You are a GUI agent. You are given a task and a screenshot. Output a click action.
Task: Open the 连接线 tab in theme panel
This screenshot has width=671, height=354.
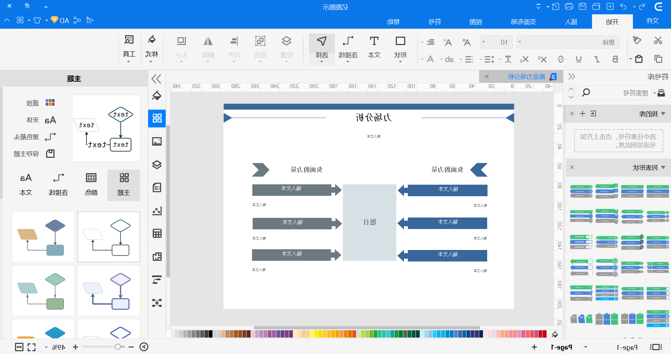(x=58, y=185)
